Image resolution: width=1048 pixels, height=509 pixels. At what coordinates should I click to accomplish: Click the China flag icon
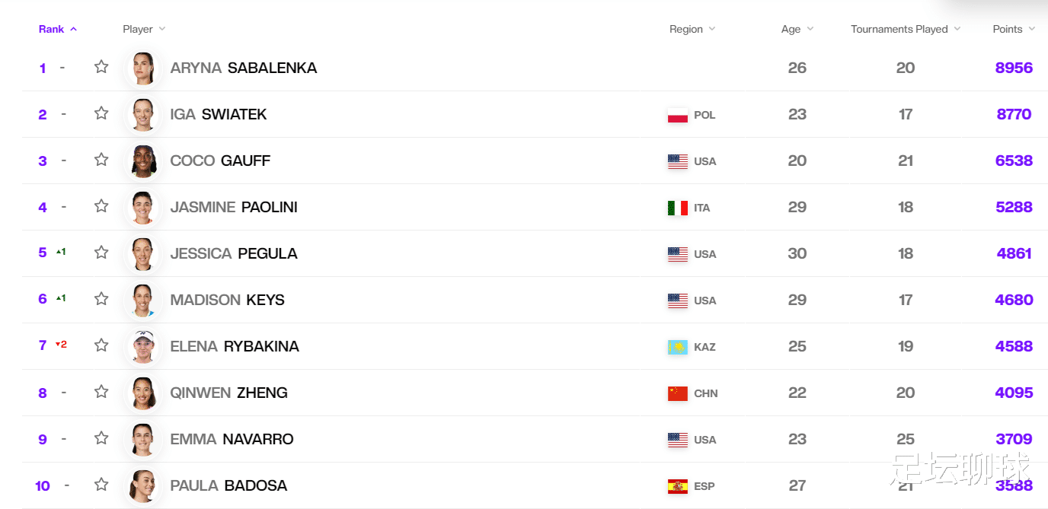[677, 393]
